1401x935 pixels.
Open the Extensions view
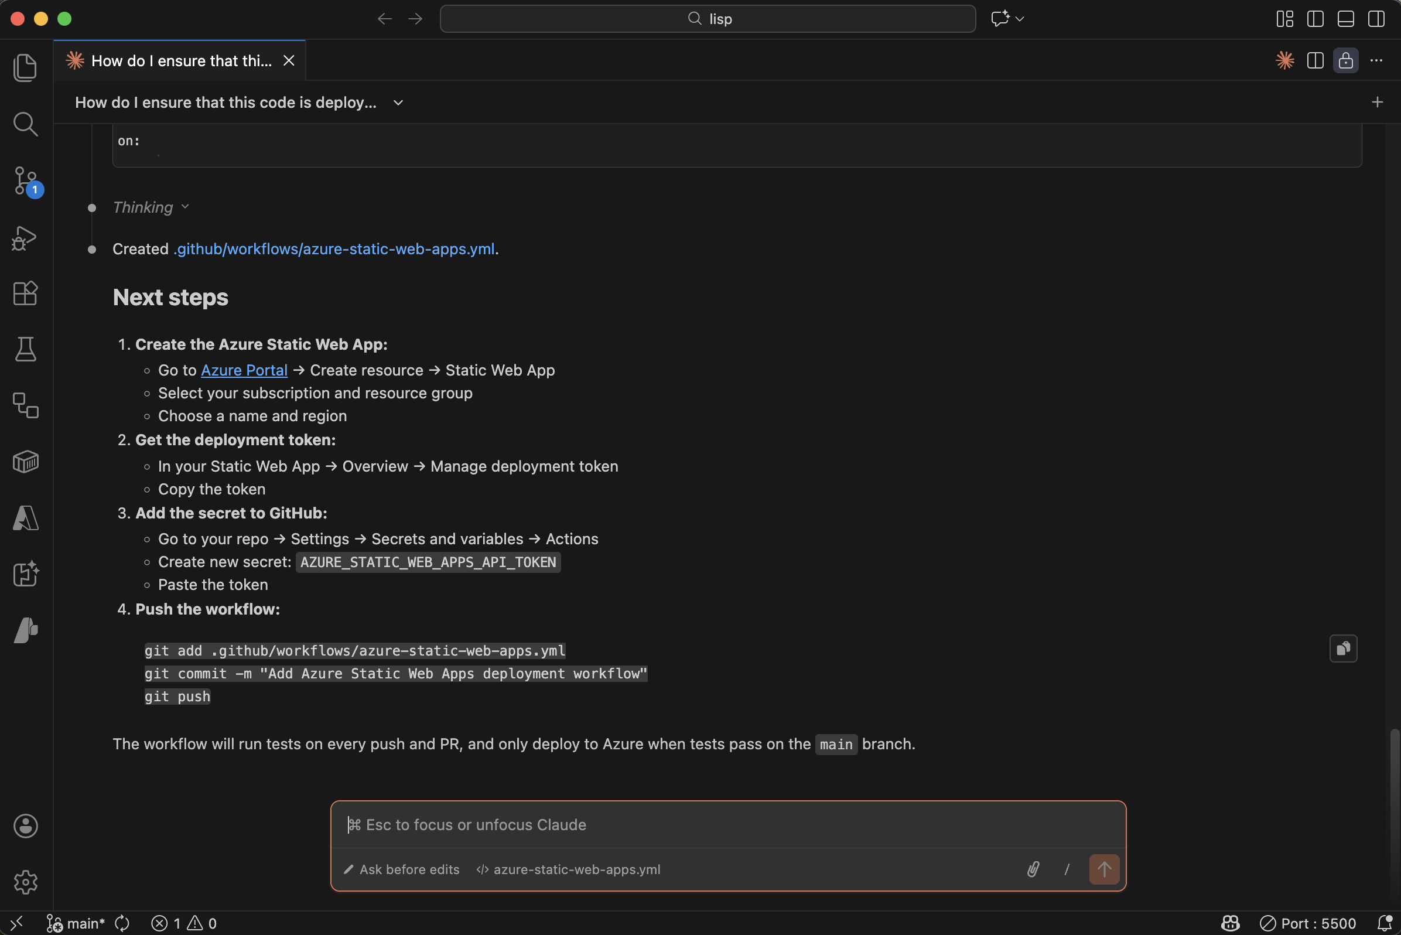tap(26, 293)
